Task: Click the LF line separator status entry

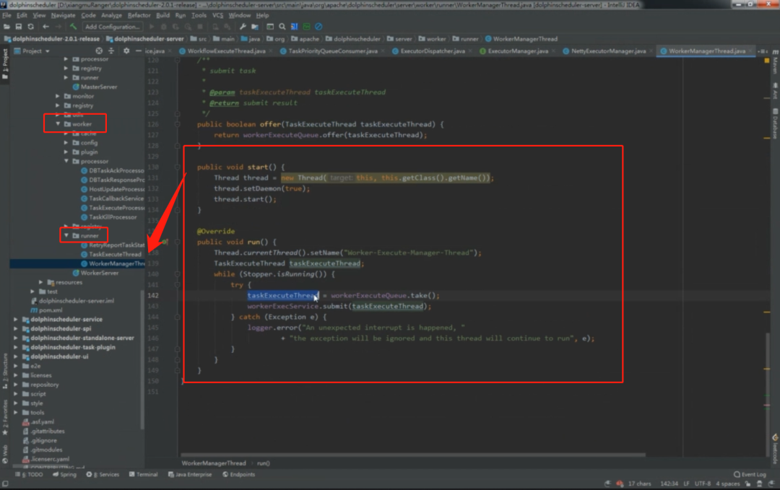Action: (x=686, y=484)
